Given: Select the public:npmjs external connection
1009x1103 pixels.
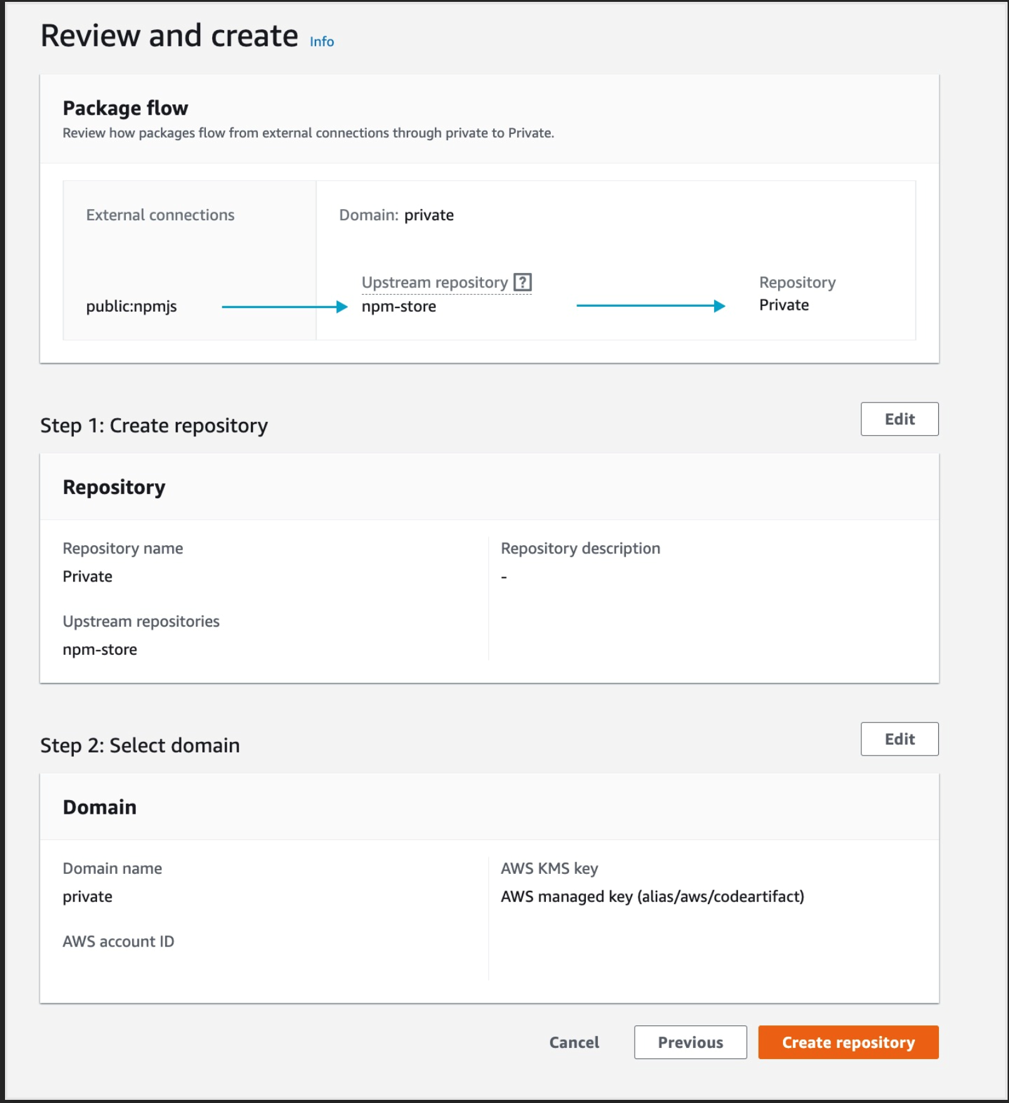Looking at the screenshot, I should click(131, 307).
